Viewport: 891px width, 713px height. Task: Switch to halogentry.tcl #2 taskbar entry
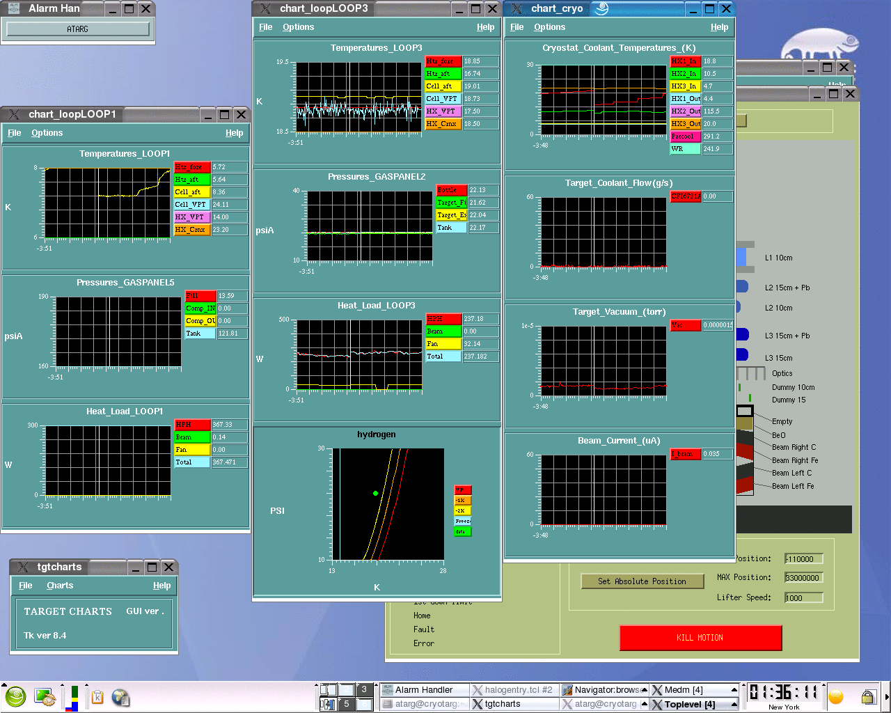tap(514, 689)
